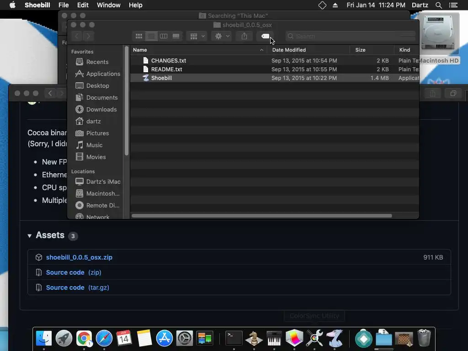Download shoebill_0.0.5_osx.zip
The image size is (468, 351).
pos(79,257)
